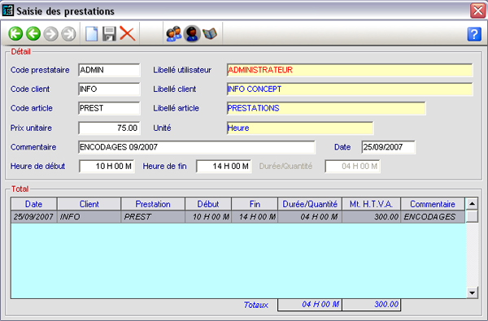Open the book articles icon
The height and width of the screenshot is (321, 488).
coord(210,33)
